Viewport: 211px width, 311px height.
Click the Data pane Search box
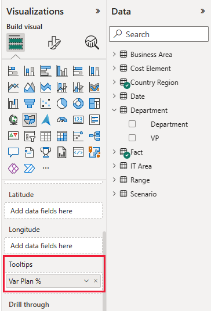(159, 34)
